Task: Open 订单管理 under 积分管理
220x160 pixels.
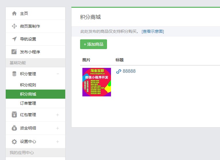Action: point(35,103)
